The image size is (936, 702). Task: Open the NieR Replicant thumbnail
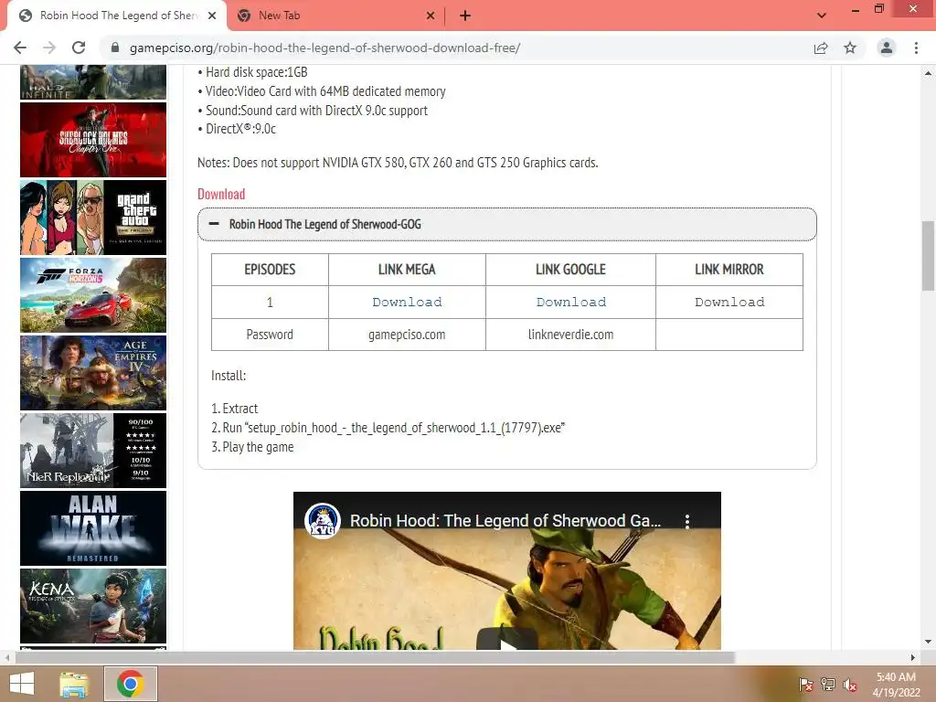(93, 450)
